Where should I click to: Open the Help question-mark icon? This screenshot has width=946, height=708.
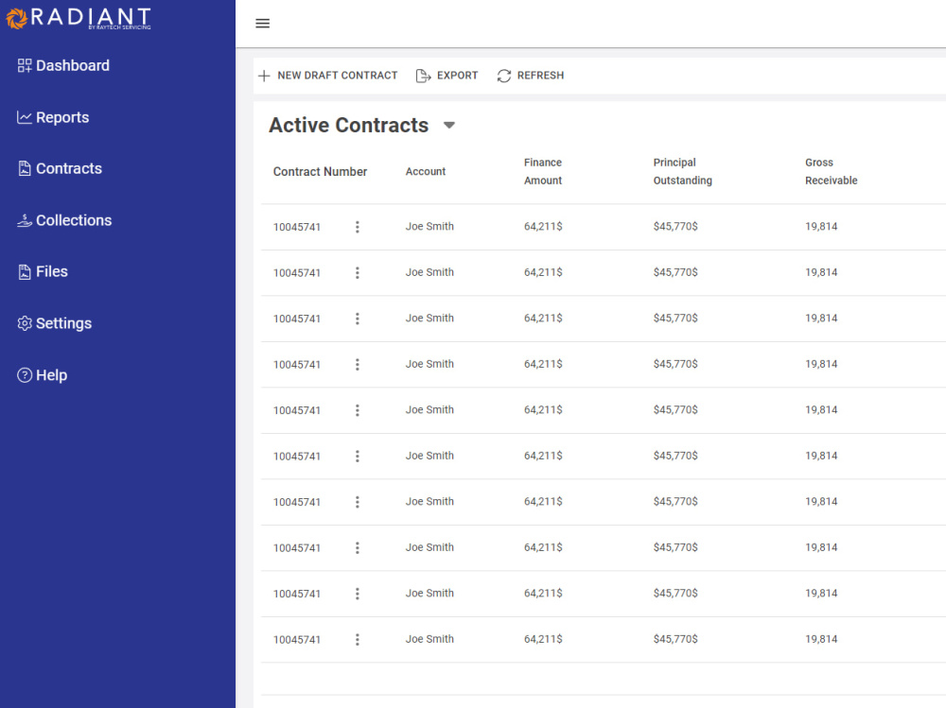pyautogui.click(x=25, y=375)
